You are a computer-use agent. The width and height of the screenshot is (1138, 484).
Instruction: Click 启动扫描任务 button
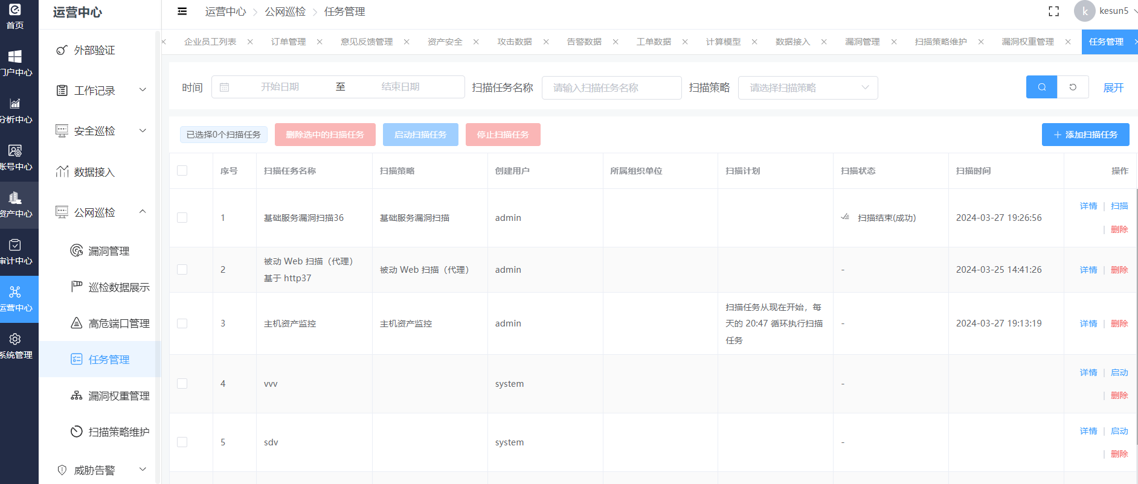coord(420,135)
